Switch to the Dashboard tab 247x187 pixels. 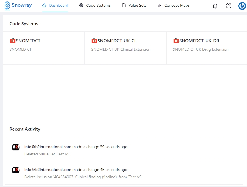click(x=55, y=6)
